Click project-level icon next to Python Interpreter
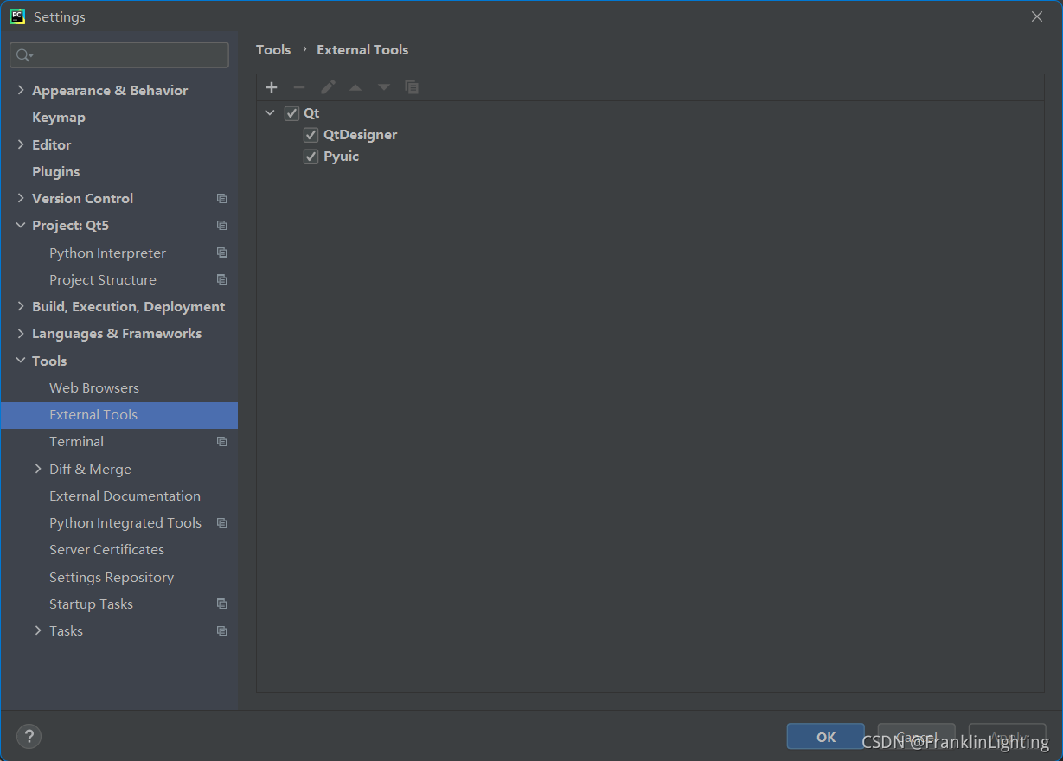This screenshot has width=1063, height=761. click(x=221, y=253)
